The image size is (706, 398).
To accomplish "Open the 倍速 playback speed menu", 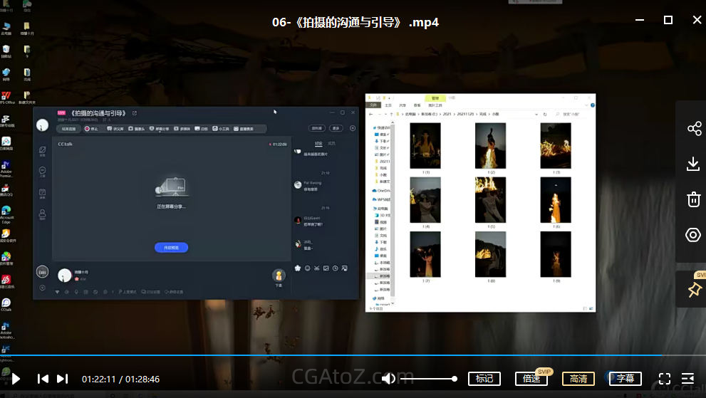I will (531, 379).
